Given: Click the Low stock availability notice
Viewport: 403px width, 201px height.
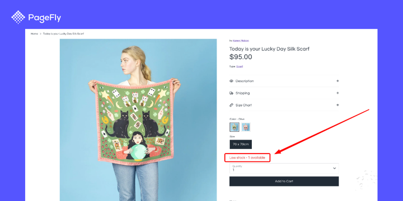Looking at the screenshot, I should click(247, 157).
